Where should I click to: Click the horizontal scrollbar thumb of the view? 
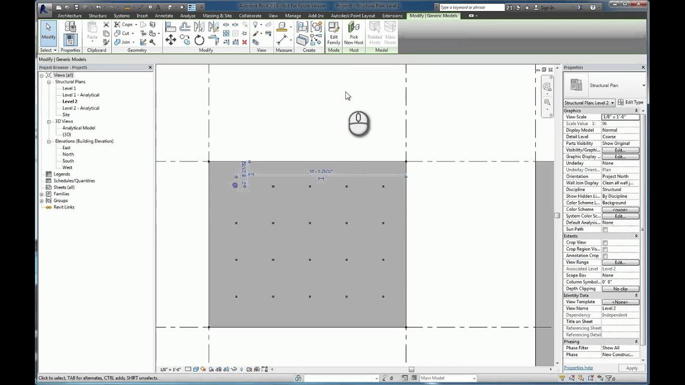[x=412, y=369]
